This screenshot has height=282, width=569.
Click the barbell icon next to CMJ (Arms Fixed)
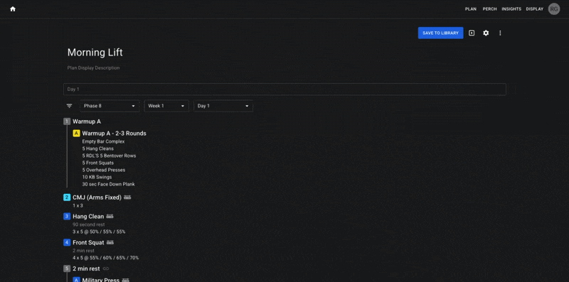127,197
